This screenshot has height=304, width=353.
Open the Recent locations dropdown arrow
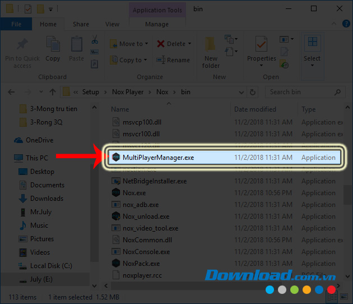pos(41,92)
